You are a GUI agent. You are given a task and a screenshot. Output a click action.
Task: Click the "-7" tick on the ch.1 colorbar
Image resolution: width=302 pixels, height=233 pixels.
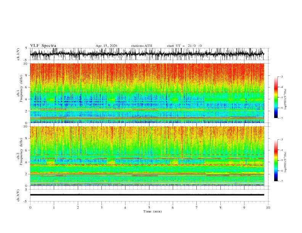(281, 118)
